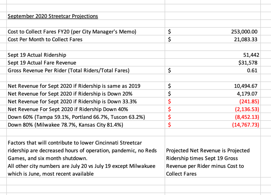Image resolution: width=271 pixels, height=195 pixels.
Task: Select the Sept 19 Actual Fare Revenue cell
Action: (x=86, y=63)
